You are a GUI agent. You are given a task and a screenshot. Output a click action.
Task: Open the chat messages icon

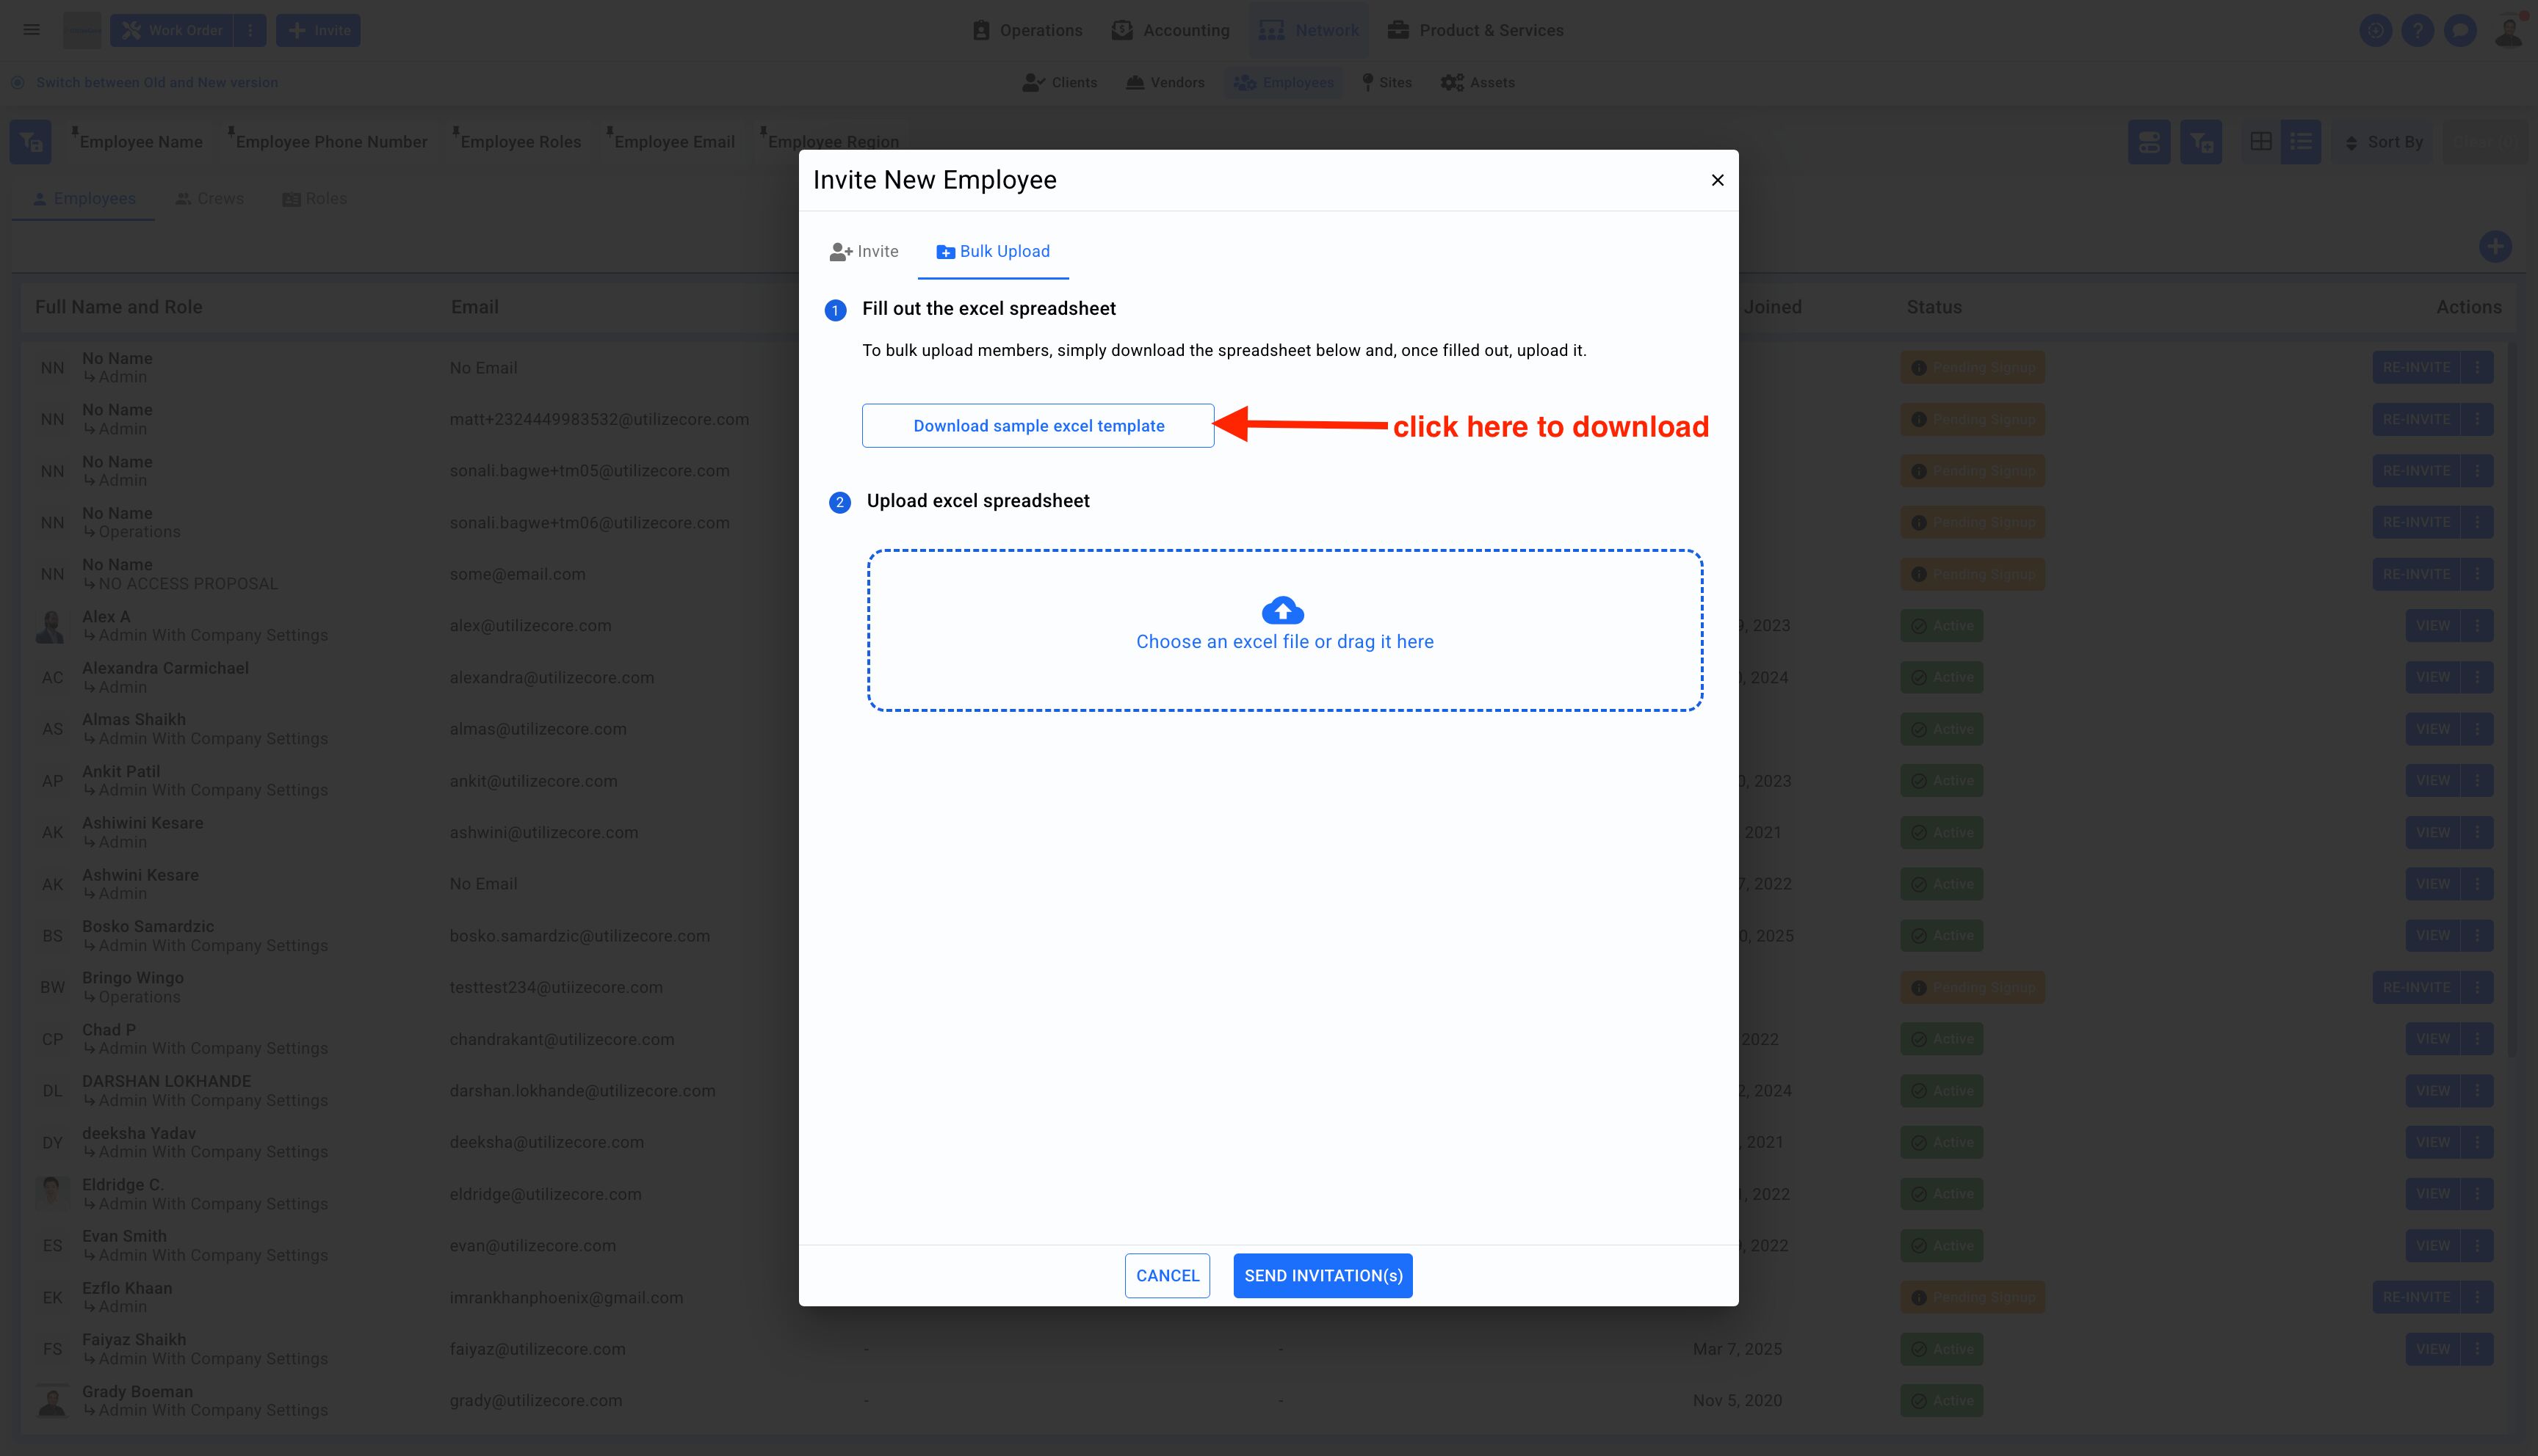(x=2459, y=30)
